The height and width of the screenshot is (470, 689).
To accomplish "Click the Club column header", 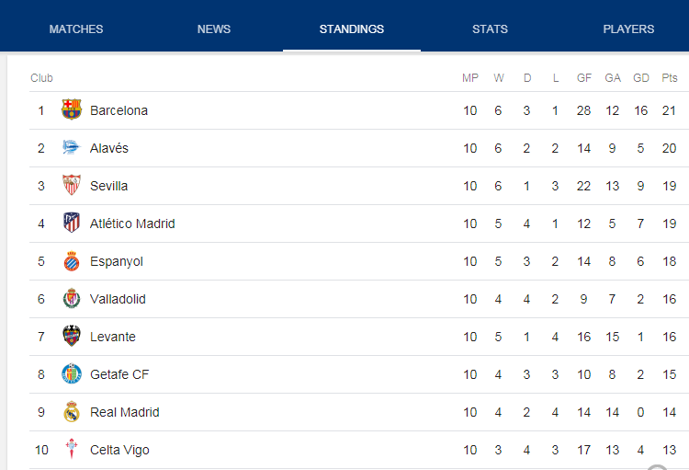I will tap(41, 78).
